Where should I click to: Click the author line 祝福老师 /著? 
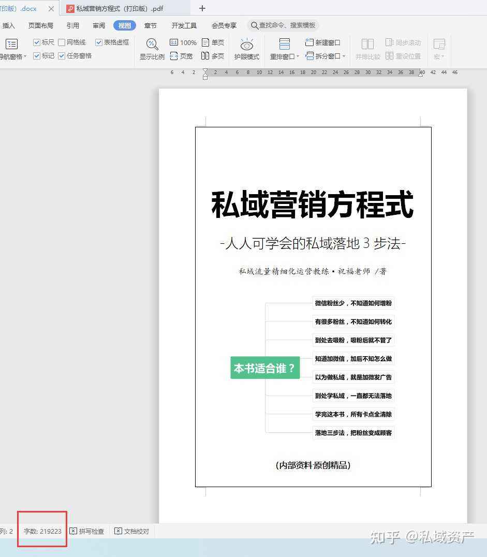[362, 271]
